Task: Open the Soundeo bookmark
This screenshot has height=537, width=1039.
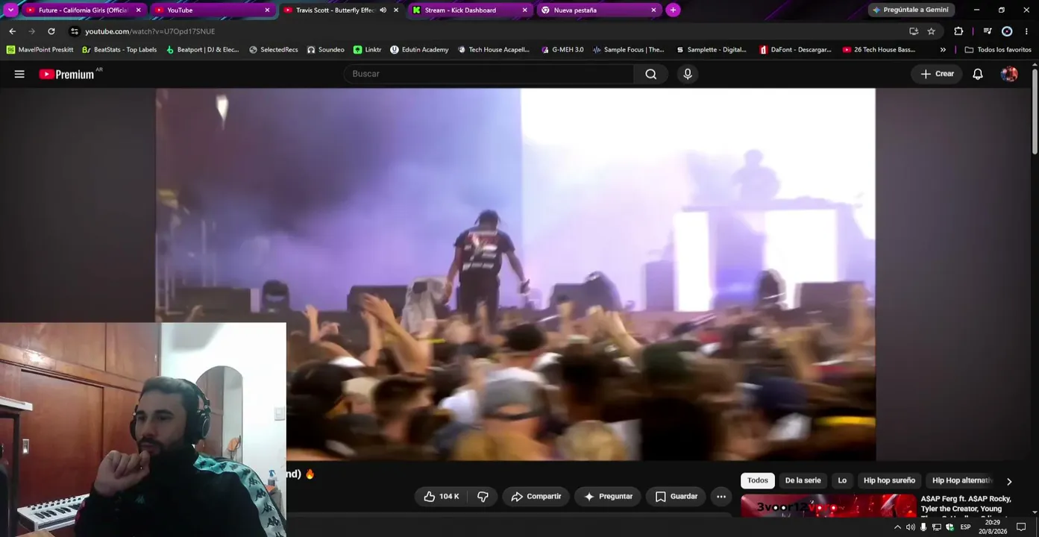Action: coord(326,50)
